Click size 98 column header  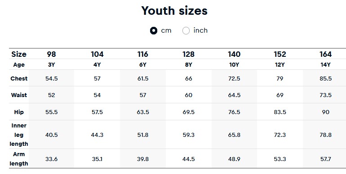click(51, 54)
